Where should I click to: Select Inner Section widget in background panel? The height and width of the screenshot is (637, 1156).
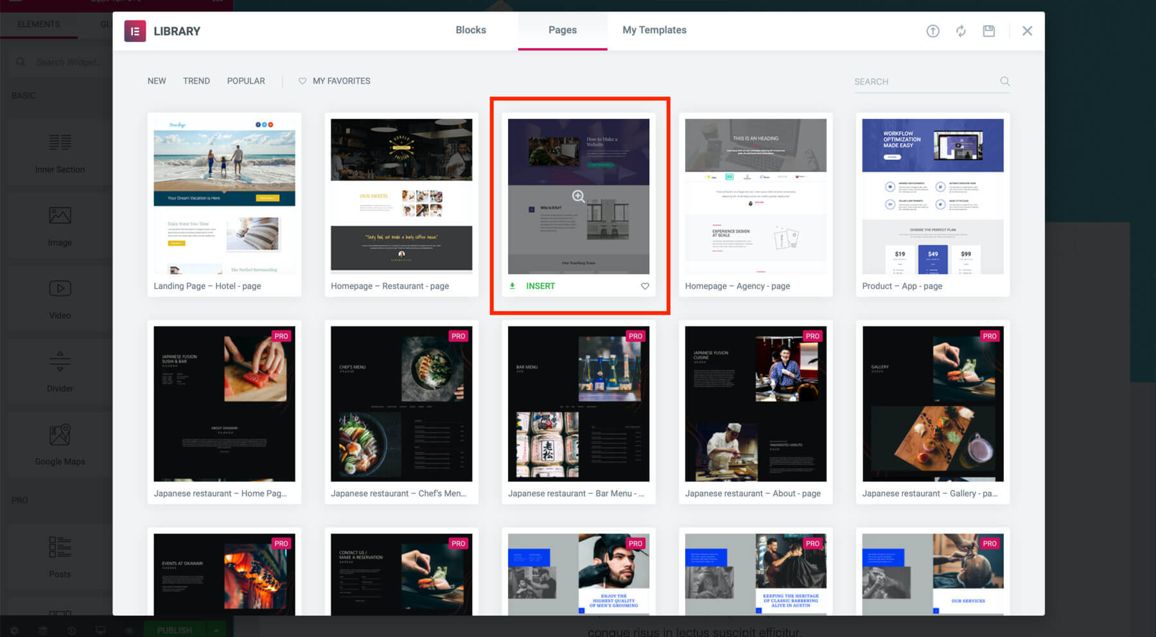pos(60,153)
